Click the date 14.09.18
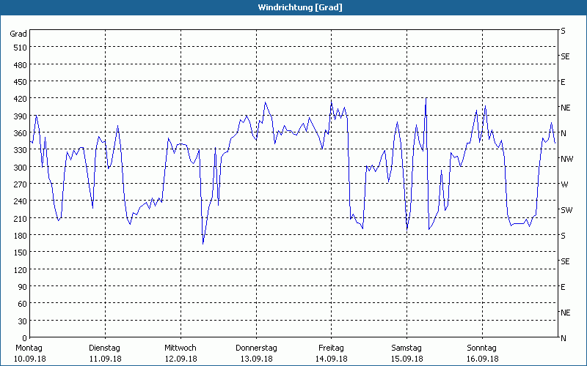This screenshot has width=587, height=366. coord(332,359)
